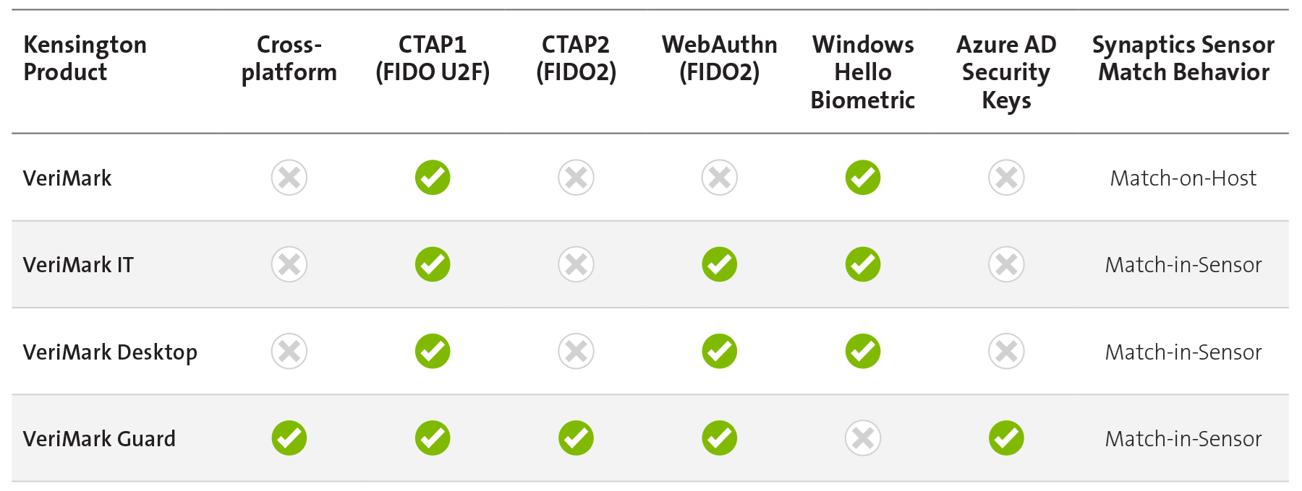Click VeriMark Guard Azure AD green checkmark

pyautogui.click(x=1006, y=438)
